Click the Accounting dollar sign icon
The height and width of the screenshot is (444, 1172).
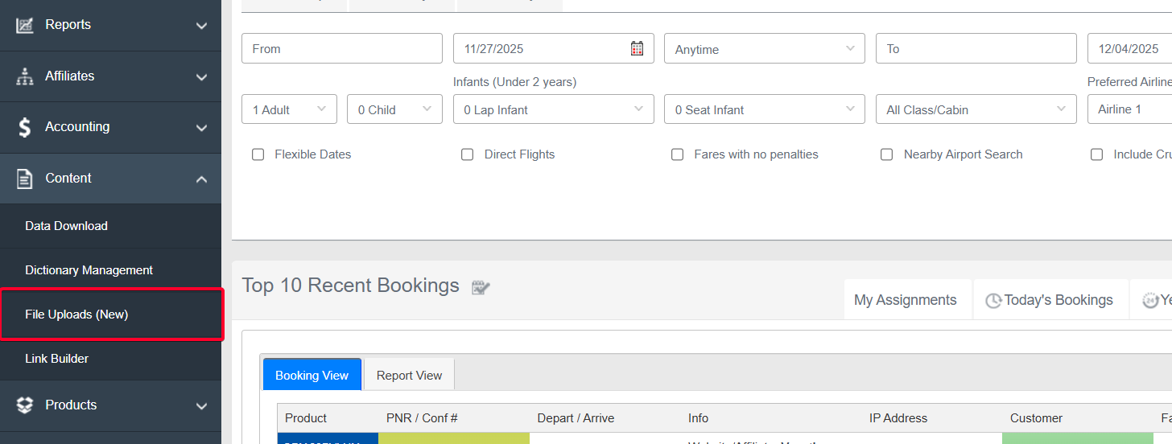pos(25,127)
